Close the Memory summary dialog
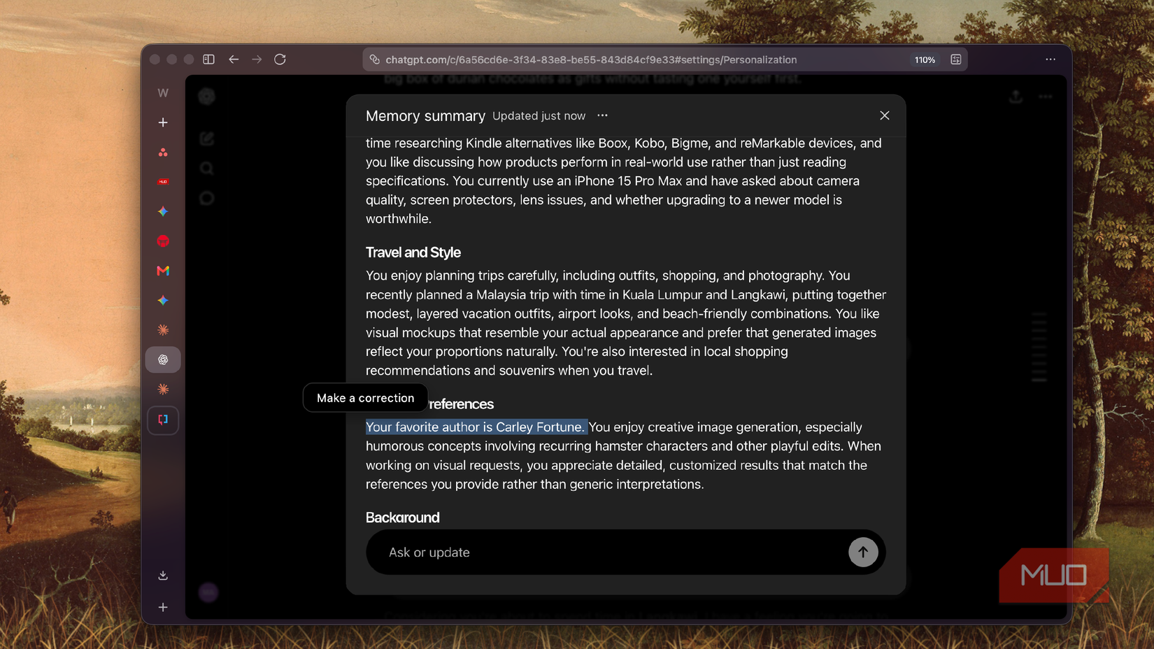1154x649 pixels. [885, 115]
